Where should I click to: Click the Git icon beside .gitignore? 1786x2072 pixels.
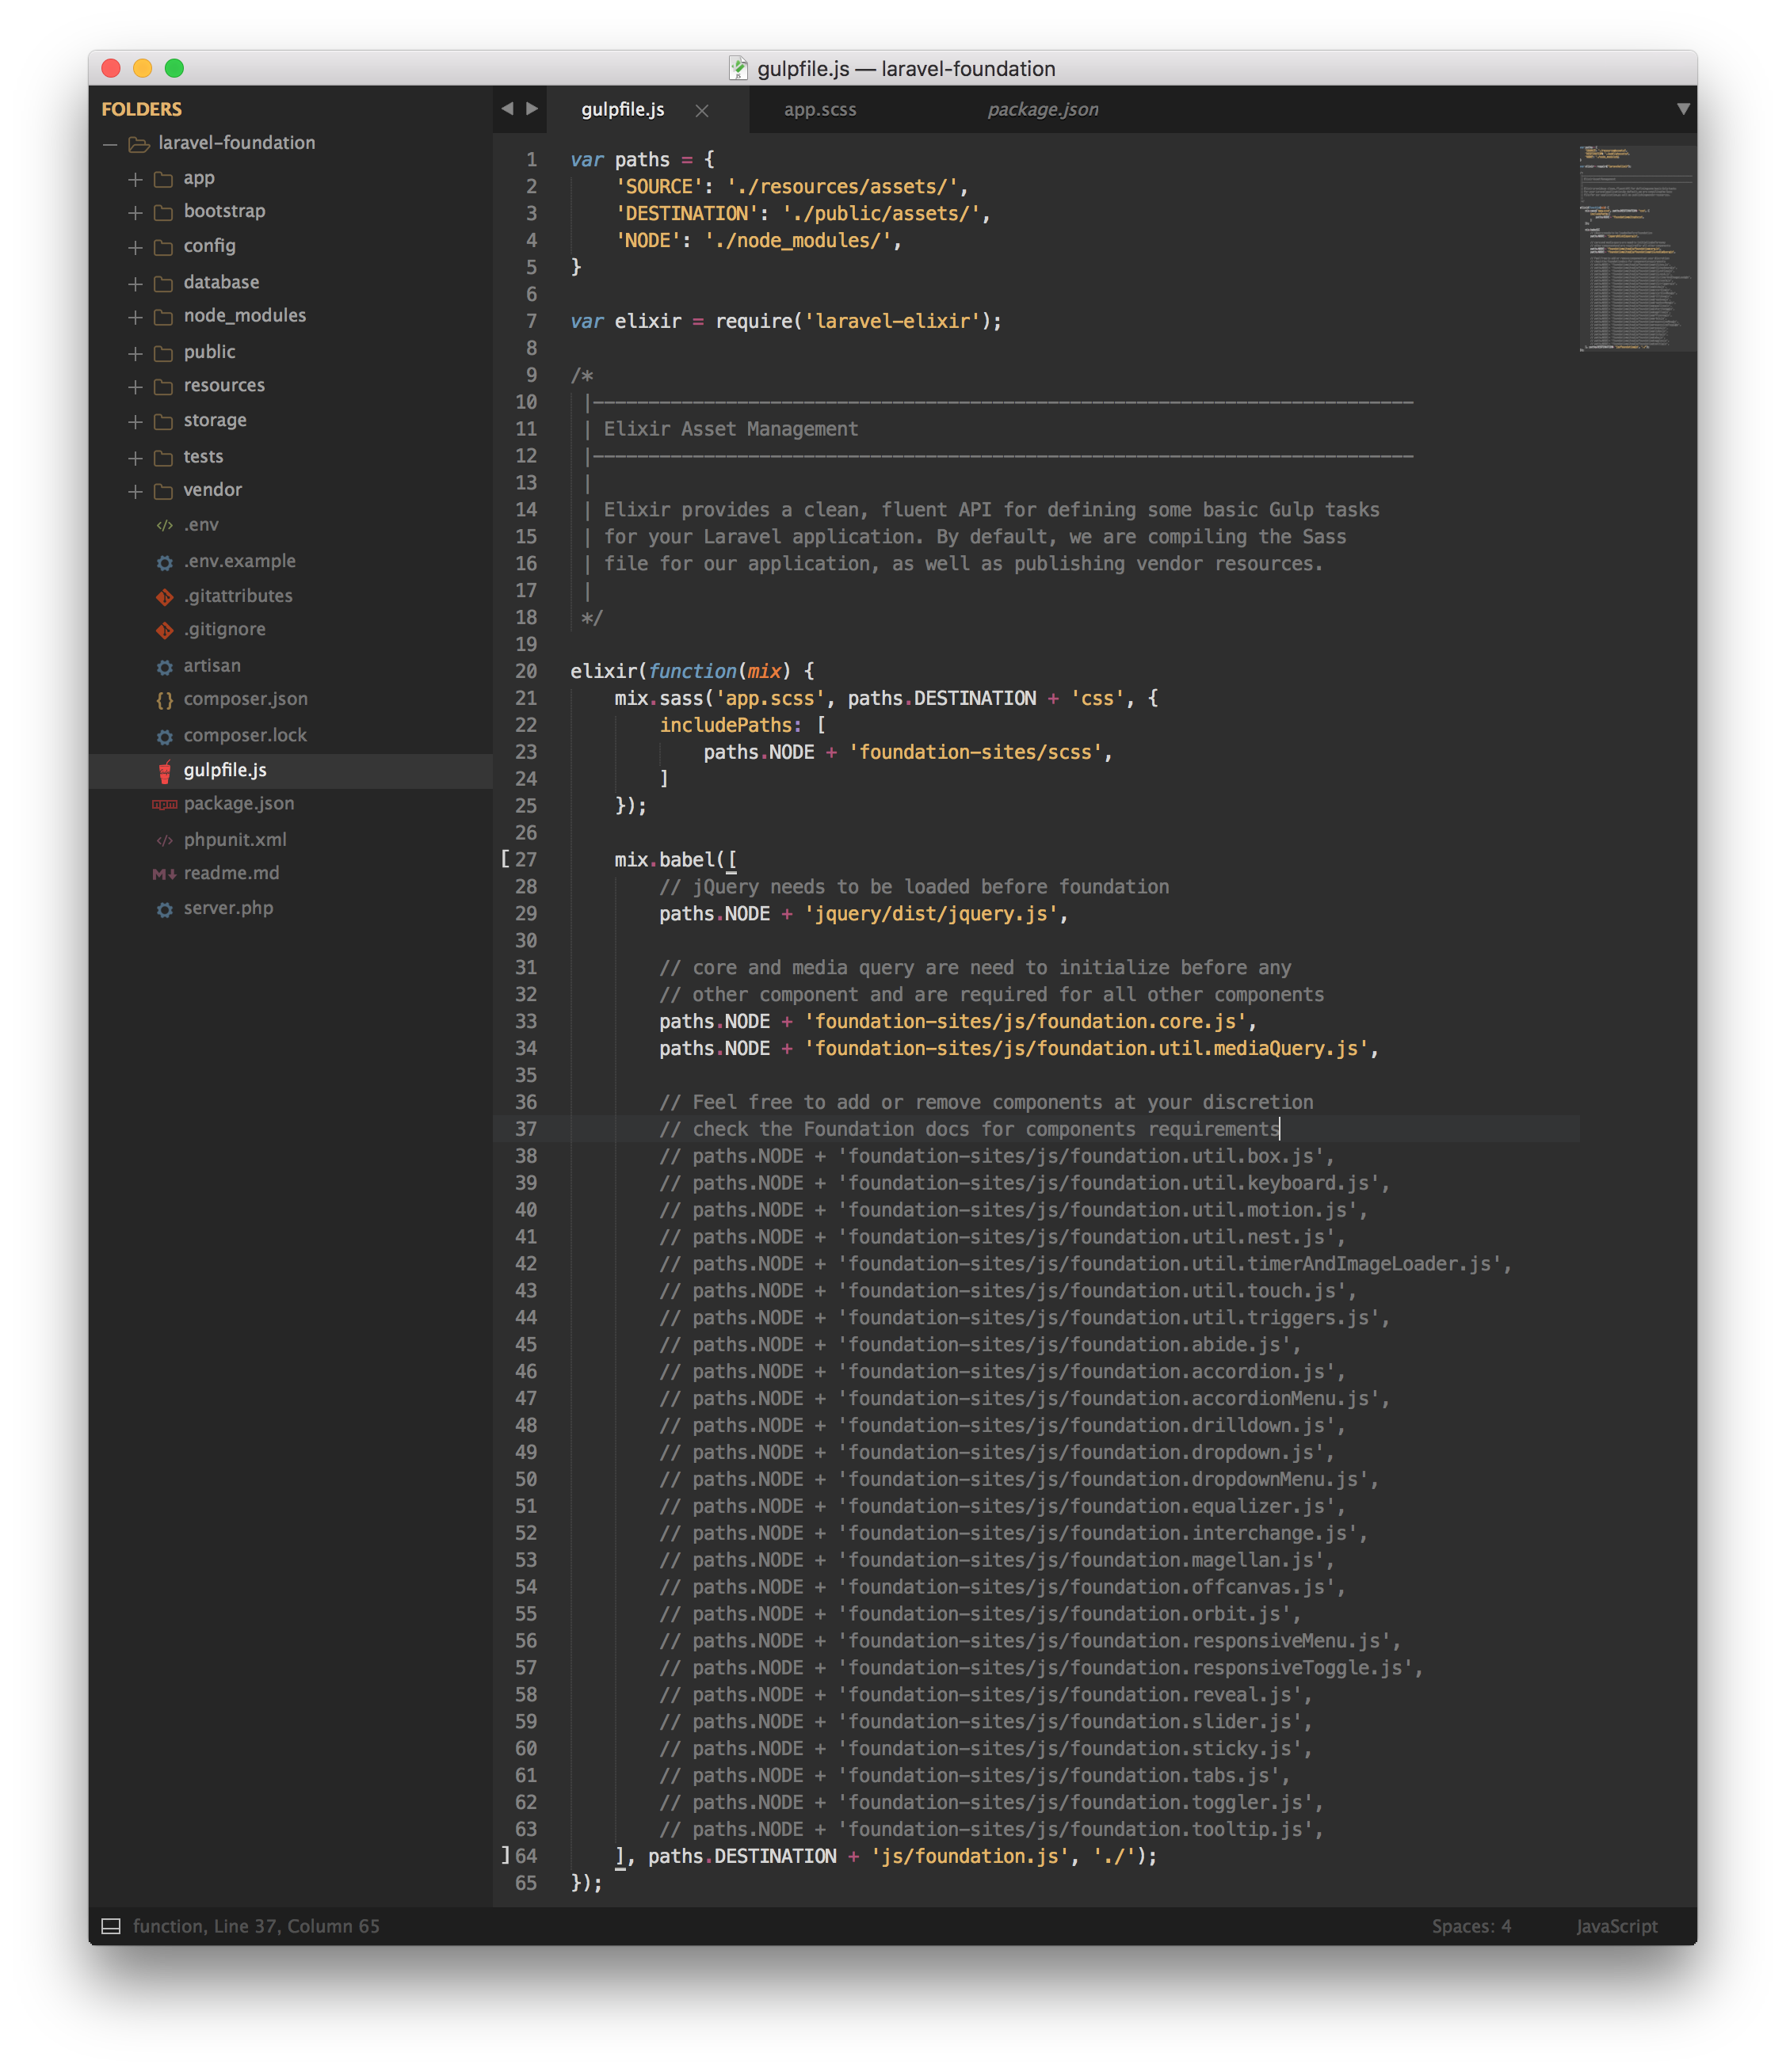tap(164, 630)
